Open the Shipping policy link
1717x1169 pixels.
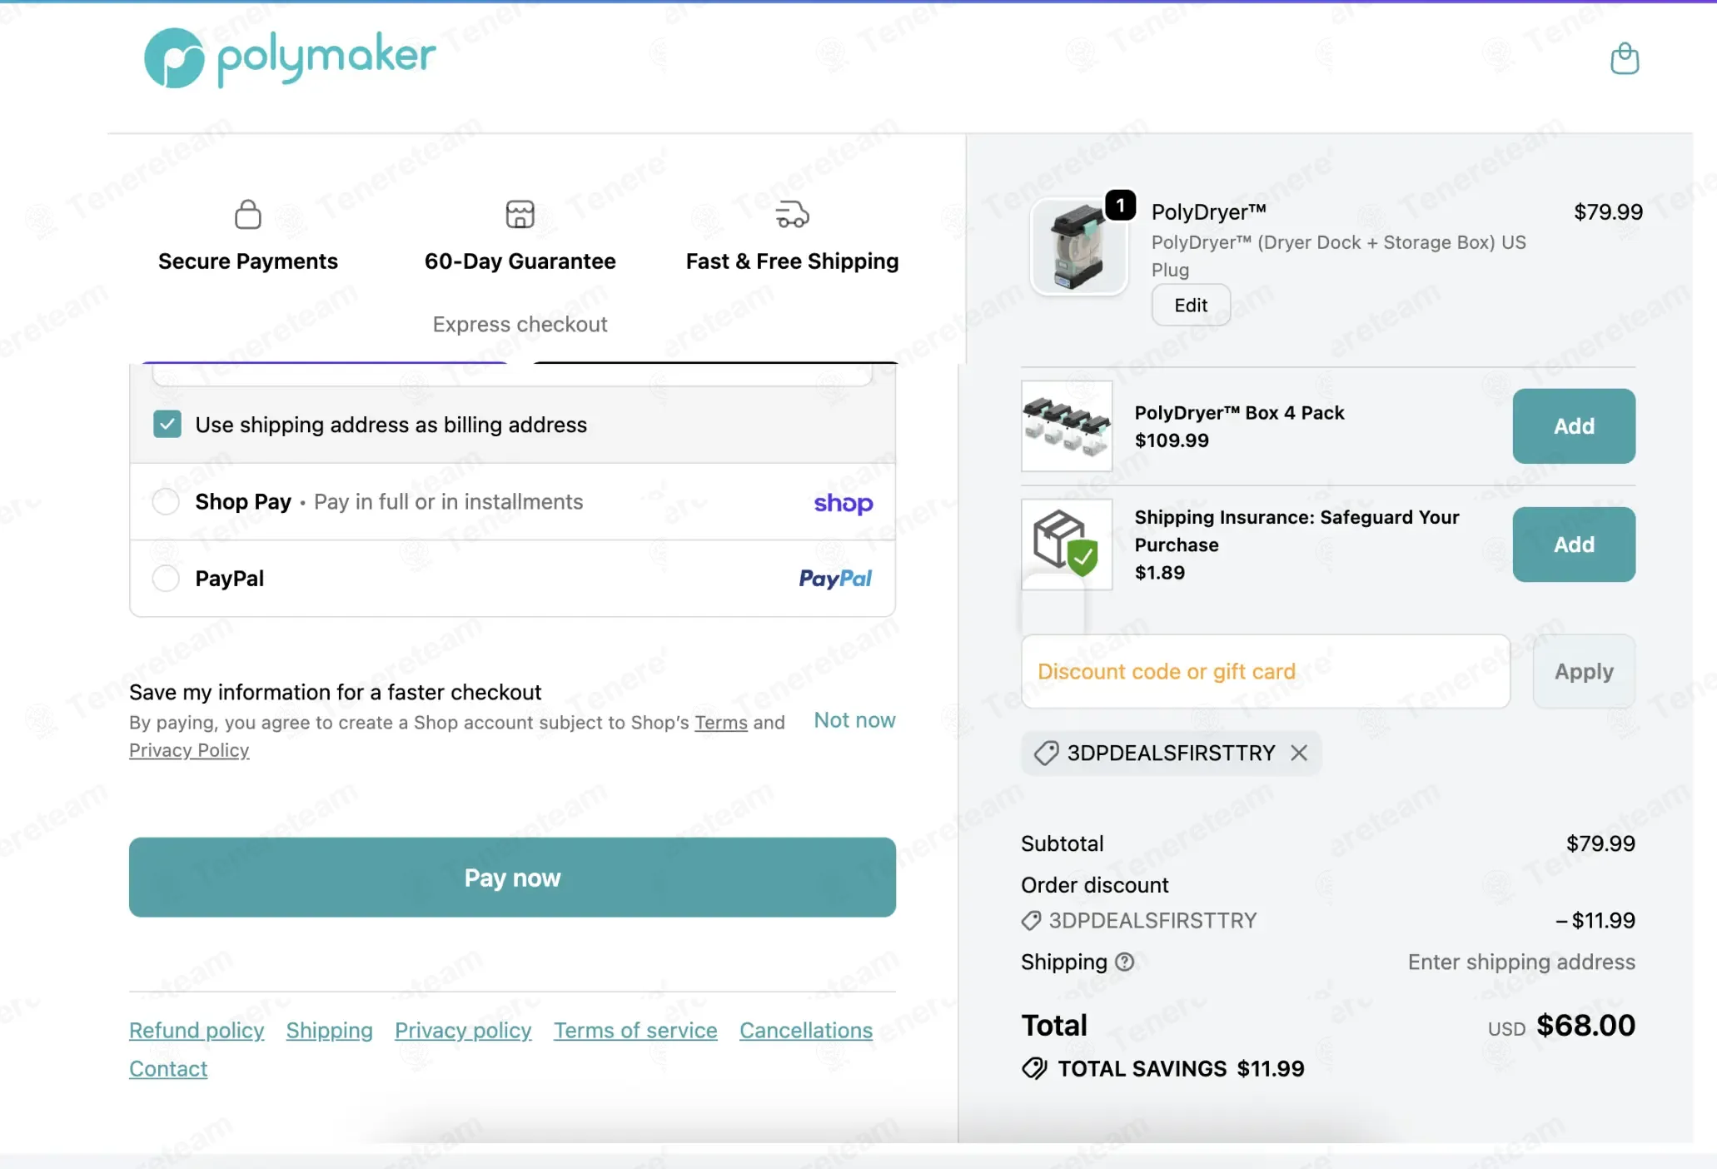329,1030
